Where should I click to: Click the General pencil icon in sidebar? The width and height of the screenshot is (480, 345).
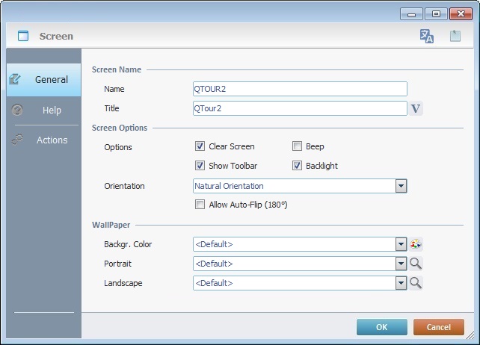point(15,79)
